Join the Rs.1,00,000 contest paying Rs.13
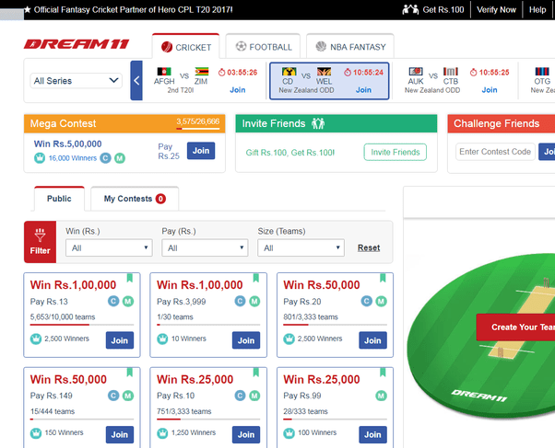The image size is (555, 448). 120,340
